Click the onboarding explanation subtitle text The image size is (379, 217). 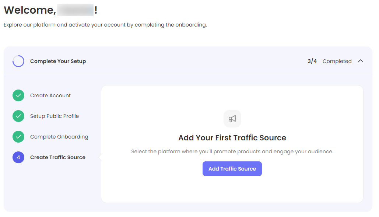pyautogui.click(x=105, y=25)
